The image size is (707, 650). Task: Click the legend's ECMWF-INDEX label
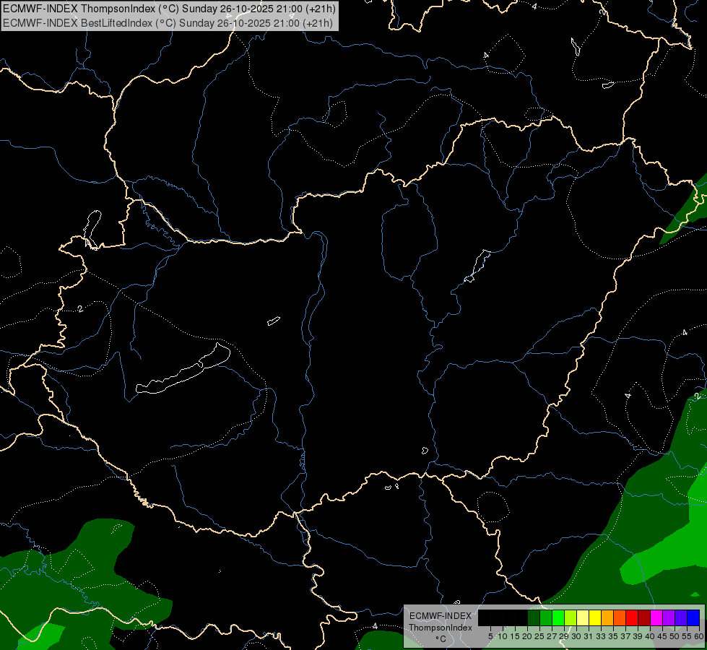click(x=441, y=616)
